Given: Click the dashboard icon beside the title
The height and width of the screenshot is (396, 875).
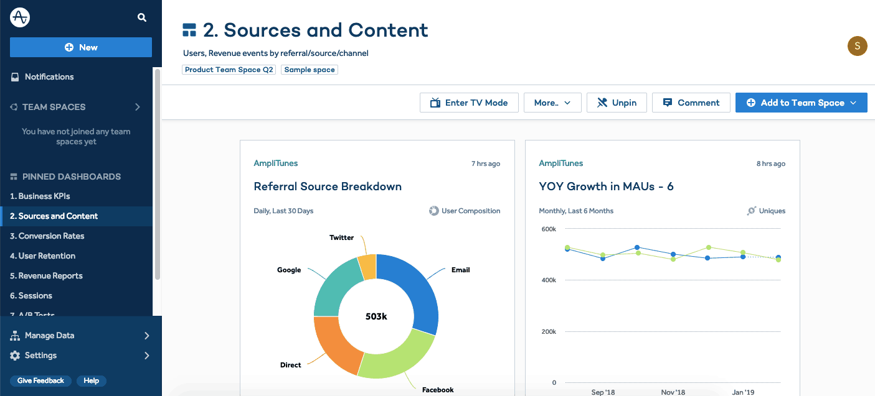Looking at the screenshot, I should [189, 30].
